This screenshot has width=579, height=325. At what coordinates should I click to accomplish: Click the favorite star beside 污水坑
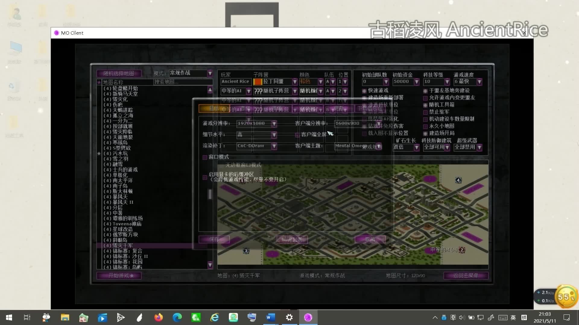[99, 153]
